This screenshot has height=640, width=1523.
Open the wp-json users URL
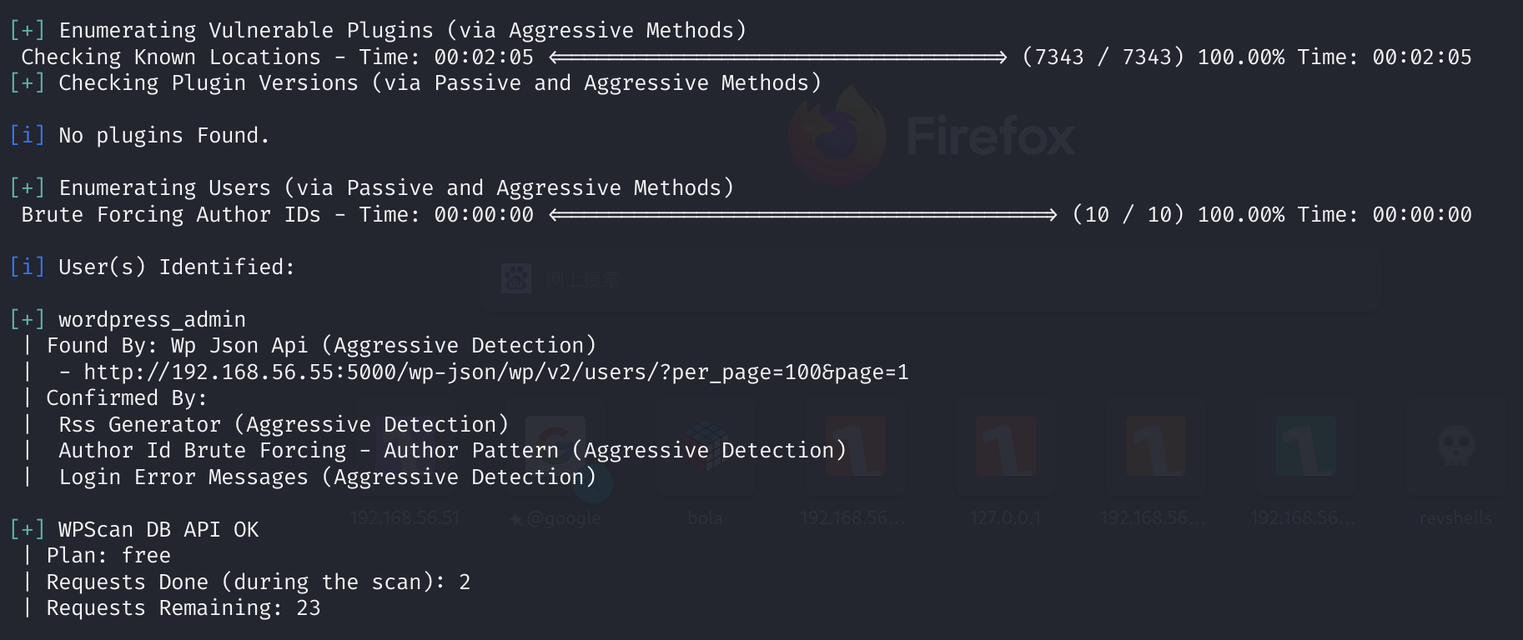[x=496, y=372]
